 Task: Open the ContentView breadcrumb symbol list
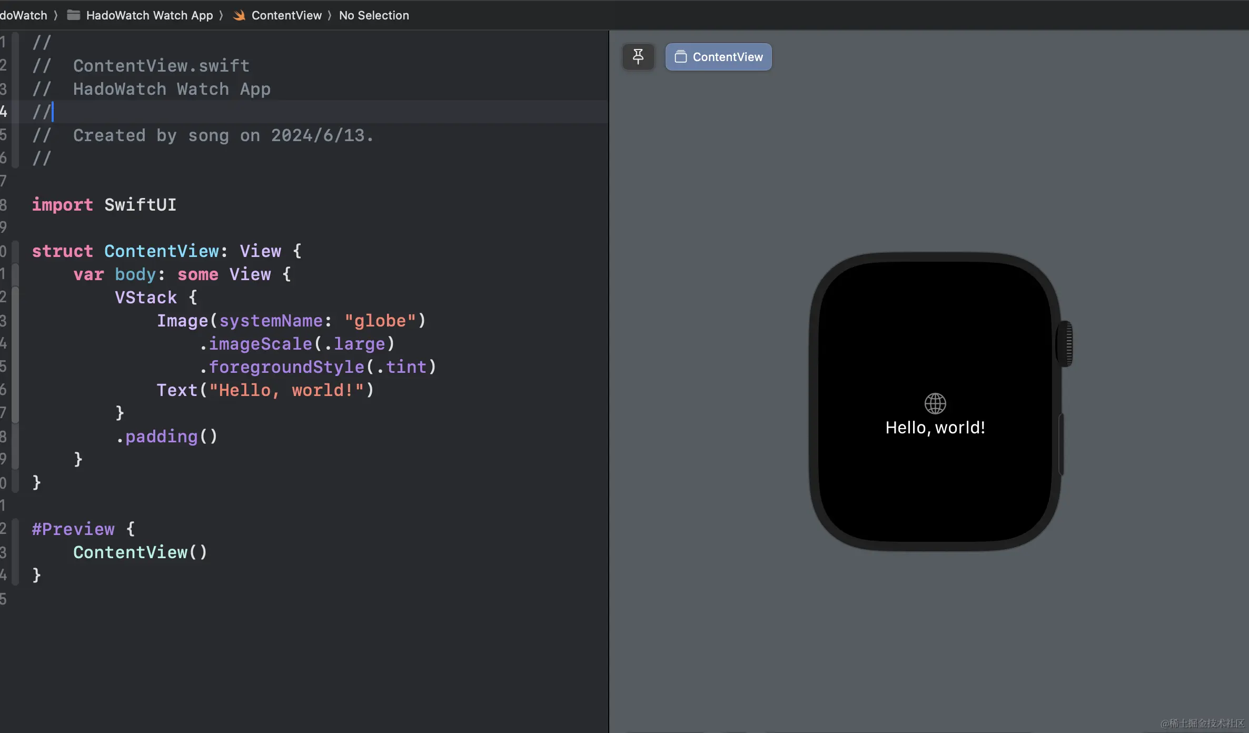pyautogui.click(x=286, y=15)
